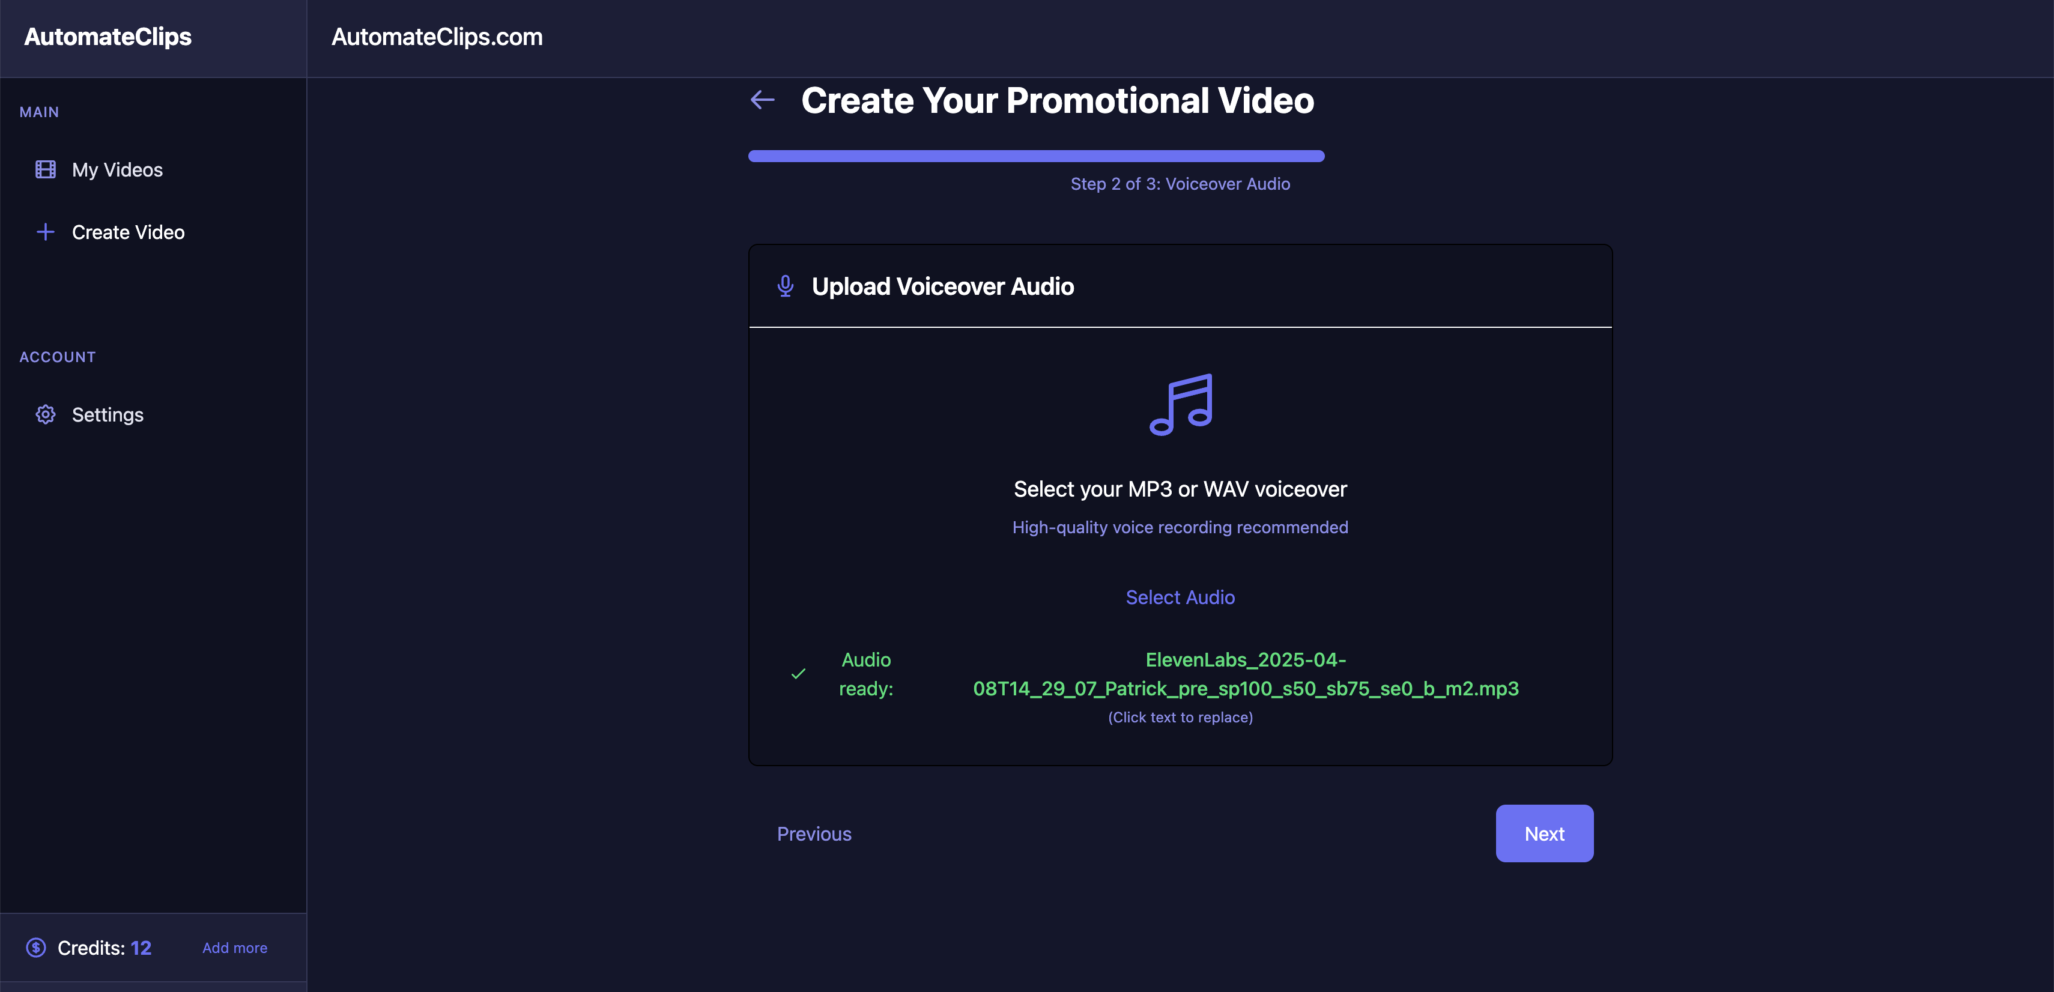Click the AutomateClips logo in the sidebar
The width and height of the screenshot is (2054, 992).
(108, 37)
